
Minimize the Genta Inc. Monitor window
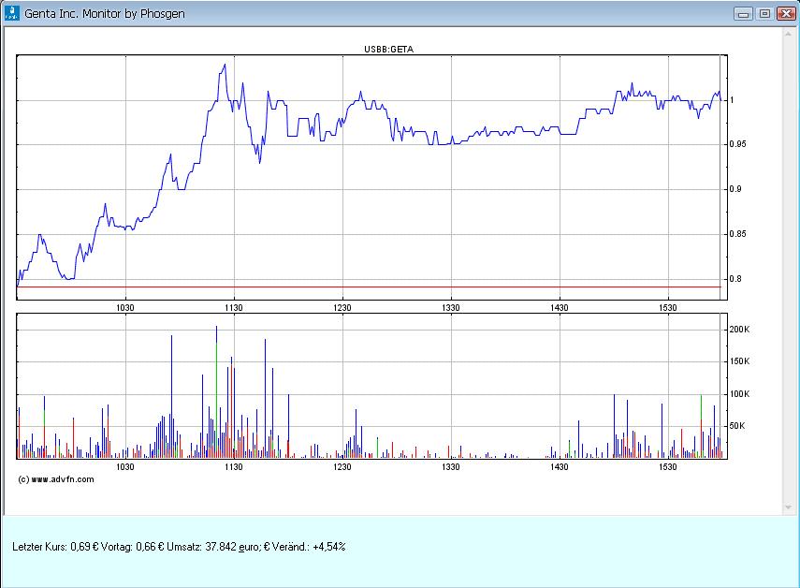pyautogui.click(x=743, y=14)
